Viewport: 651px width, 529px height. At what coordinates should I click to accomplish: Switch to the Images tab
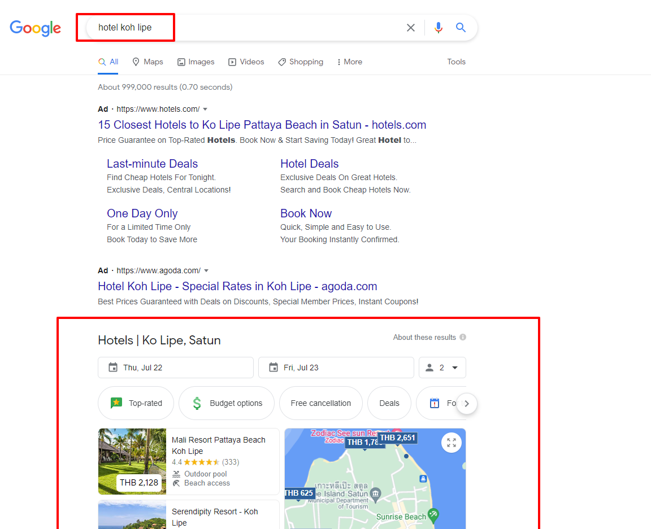[196, 62]
